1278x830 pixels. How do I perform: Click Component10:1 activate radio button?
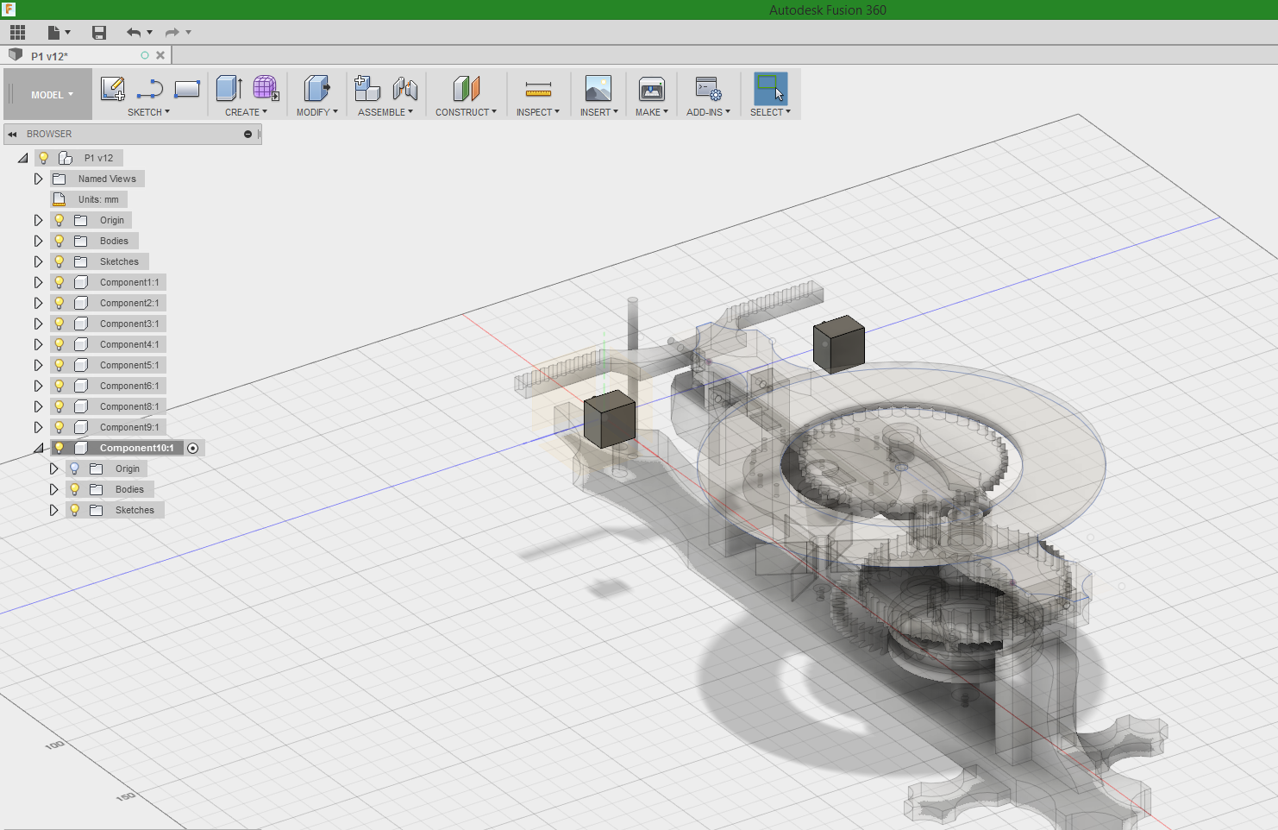click(x=193, y=448)
